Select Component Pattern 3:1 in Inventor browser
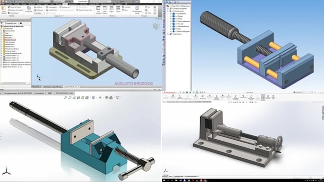The width and height of the screenshot is (324, 182). point(12,60)
